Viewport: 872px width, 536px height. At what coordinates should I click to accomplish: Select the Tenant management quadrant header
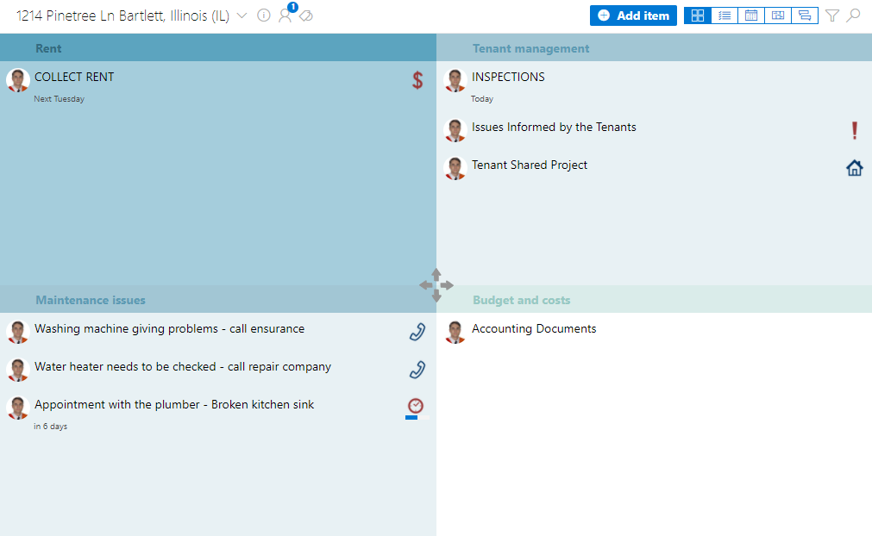coord(531,48)
